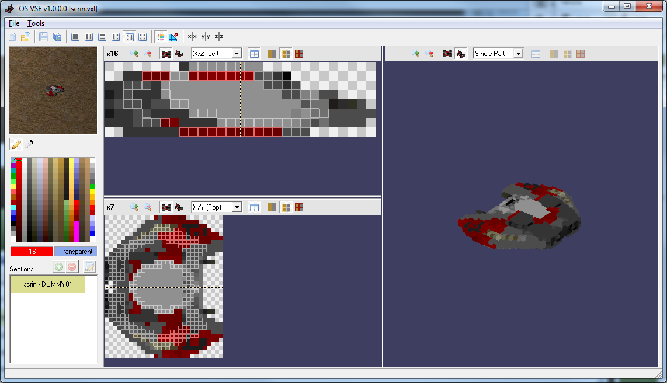This screenshot has height=383, width=667.
Task: Toggle z|z mirror symmetry
Action: click(219, 37)
